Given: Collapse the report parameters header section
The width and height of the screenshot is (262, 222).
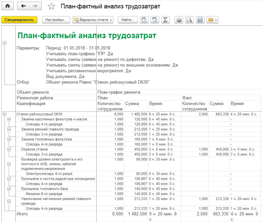Looking at the screenshot, I should point(5,43).
